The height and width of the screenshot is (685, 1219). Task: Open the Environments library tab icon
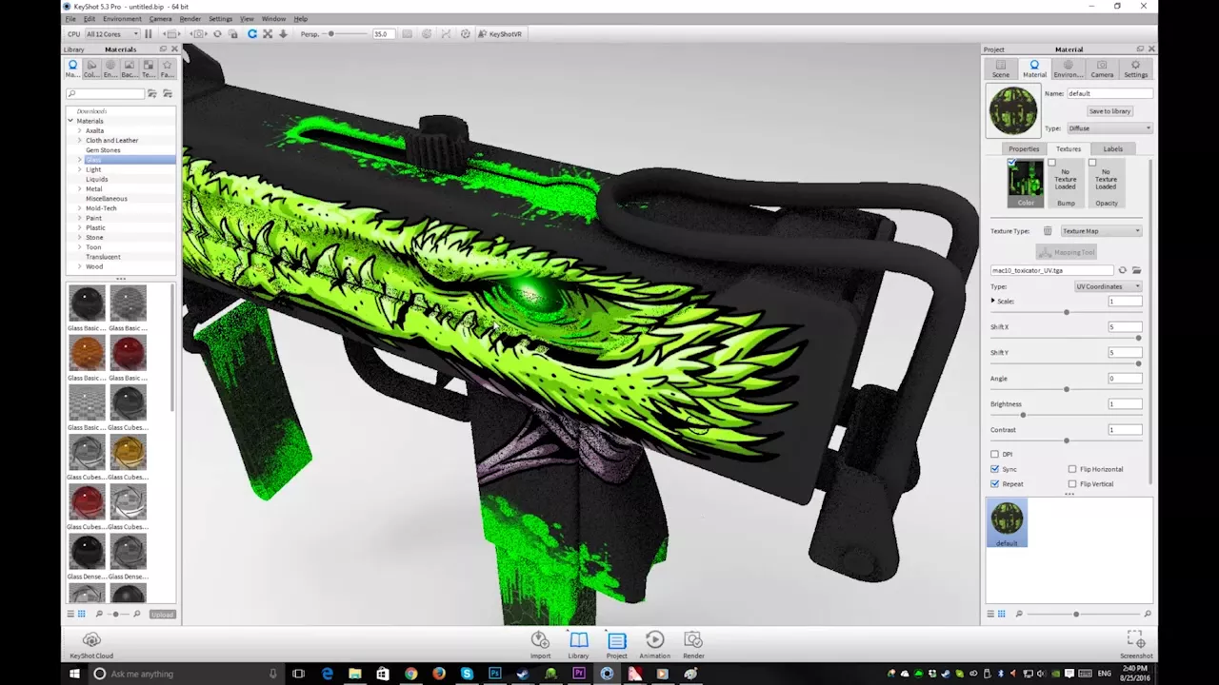click(110, 68)
